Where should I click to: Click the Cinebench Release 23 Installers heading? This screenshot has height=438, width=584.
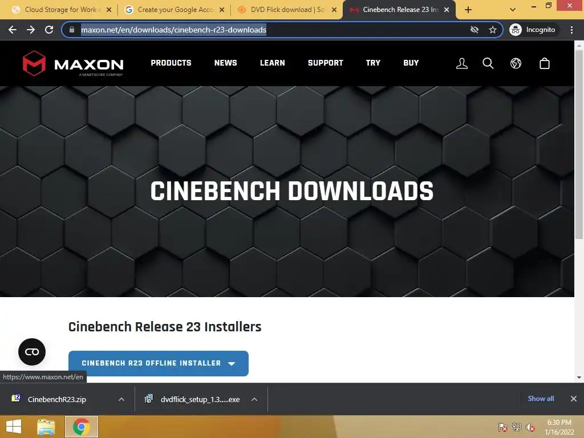pos(165,327)
